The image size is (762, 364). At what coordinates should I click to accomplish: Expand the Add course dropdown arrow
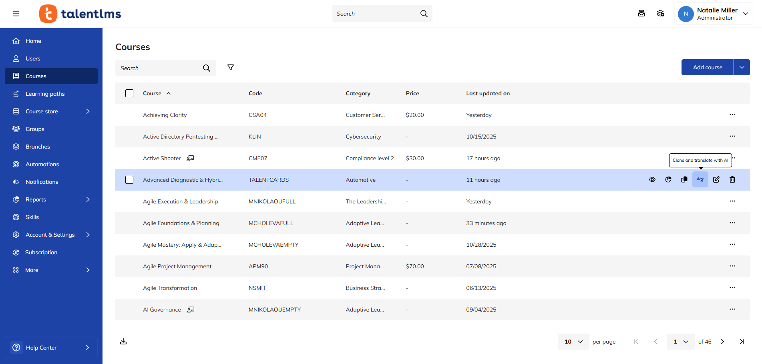tap(742, 67)
